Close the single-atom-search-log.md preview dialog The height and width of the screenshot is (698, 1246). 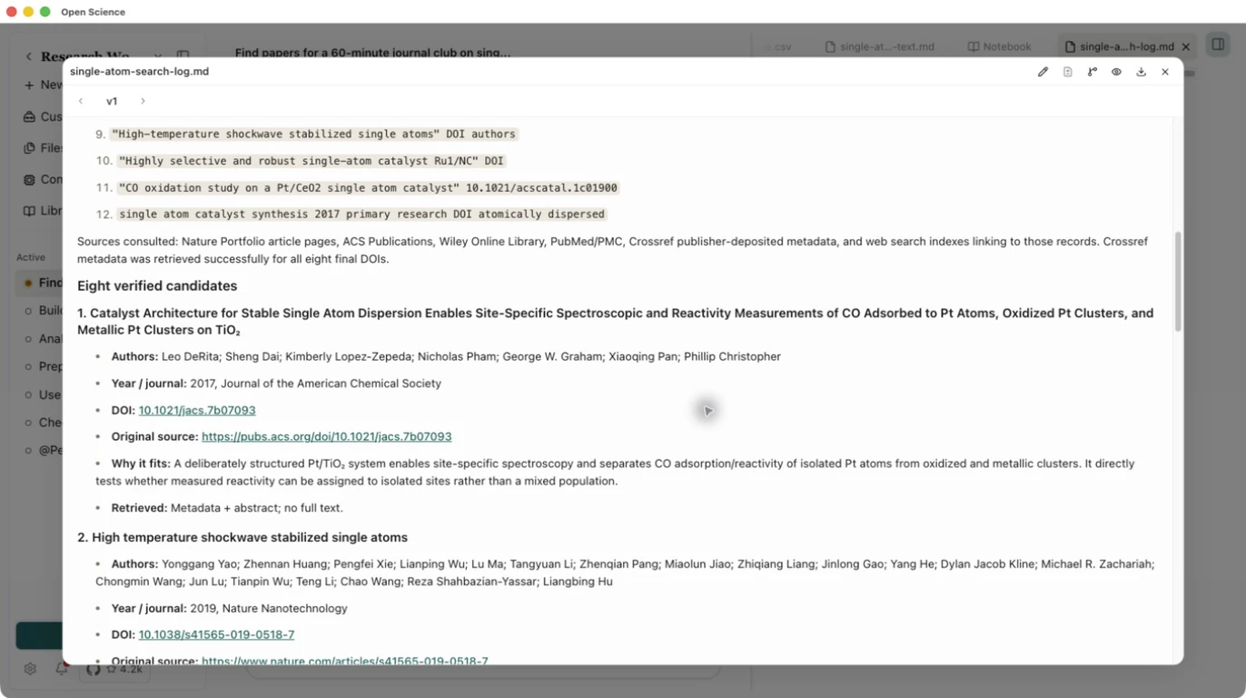coord(1165,72)
